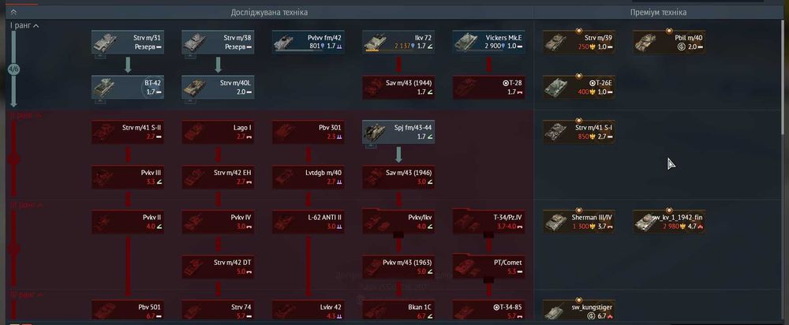Screen dimensions: 789x325
Task: Open premium sw_kungstiger tank card
Action: (x=578, y=311)
